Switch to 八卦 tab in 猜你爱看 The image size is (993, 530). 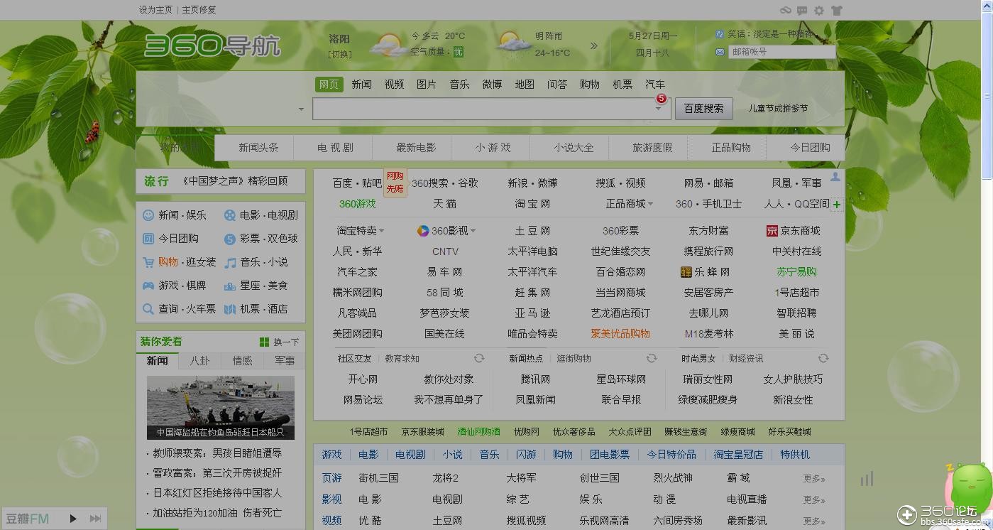199,361
